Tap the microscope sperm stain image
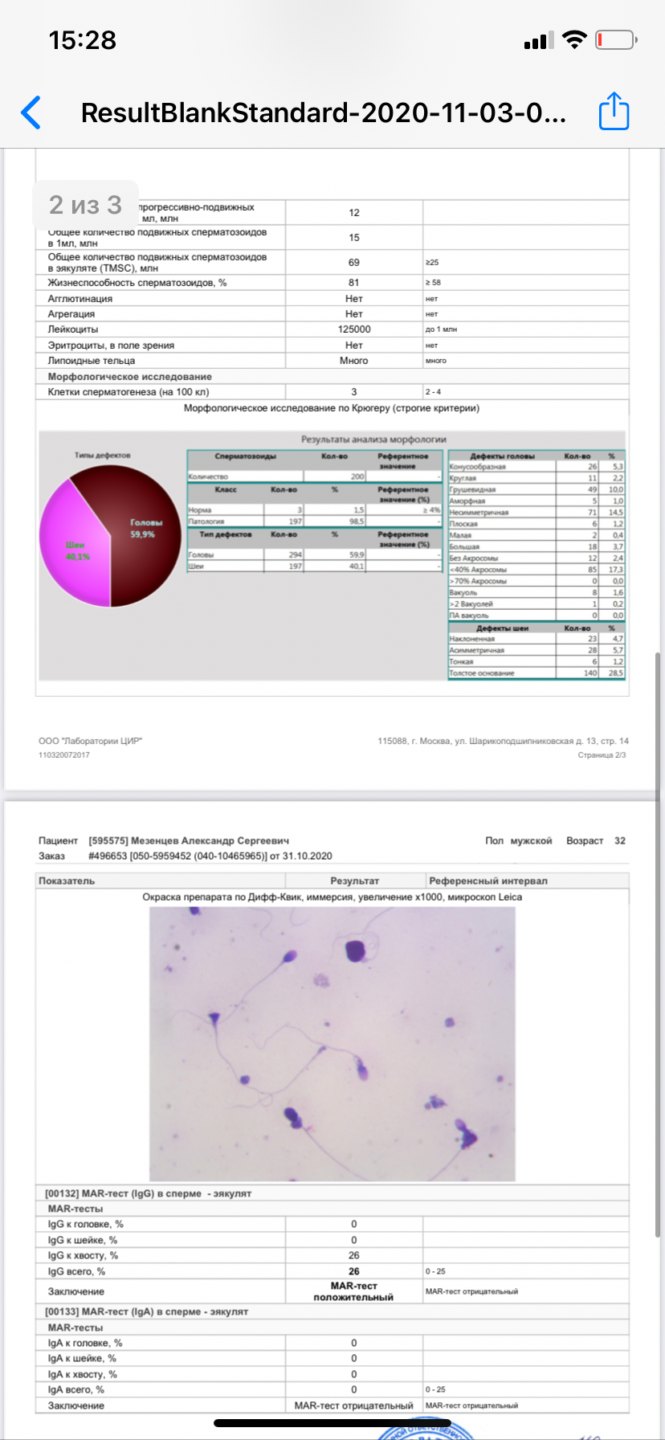Screen dimensions: 665x1440 (x=332, y=1043)
